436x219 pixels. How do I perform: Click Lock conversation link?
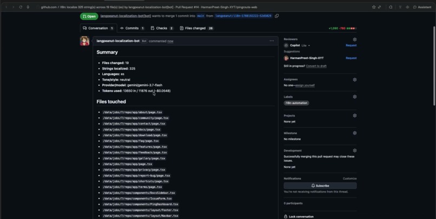[301, 217]
